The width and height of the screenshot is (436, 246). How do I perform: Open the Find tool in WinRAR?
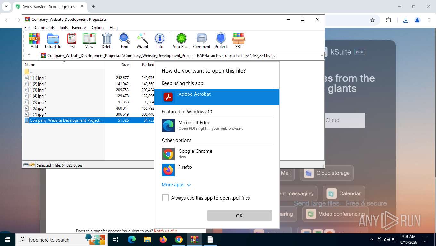tap(124, 41)
